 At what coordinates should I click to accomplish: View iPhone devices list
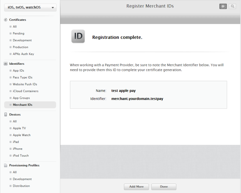(x=18, y=149)
